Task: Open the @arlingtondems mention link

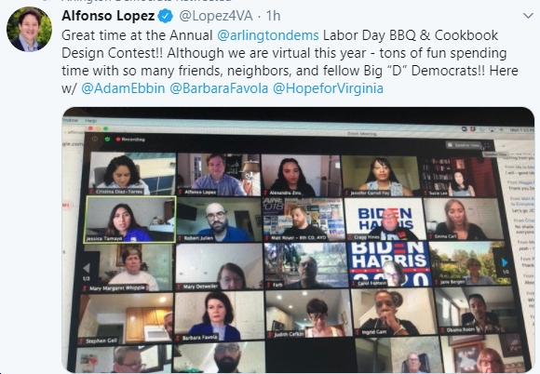Action: tap(268, 35)
